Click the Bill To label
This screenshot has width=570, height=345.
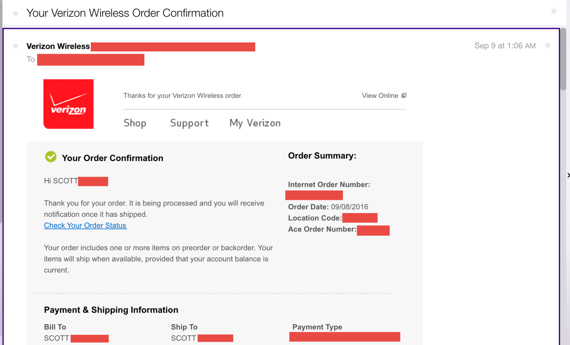(55, 327)
